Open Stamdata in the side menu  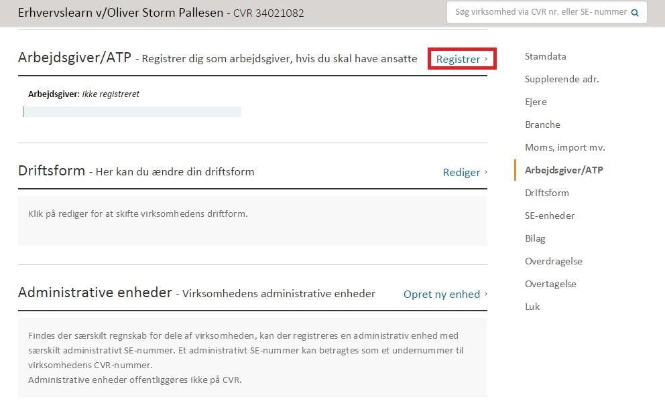545,56
